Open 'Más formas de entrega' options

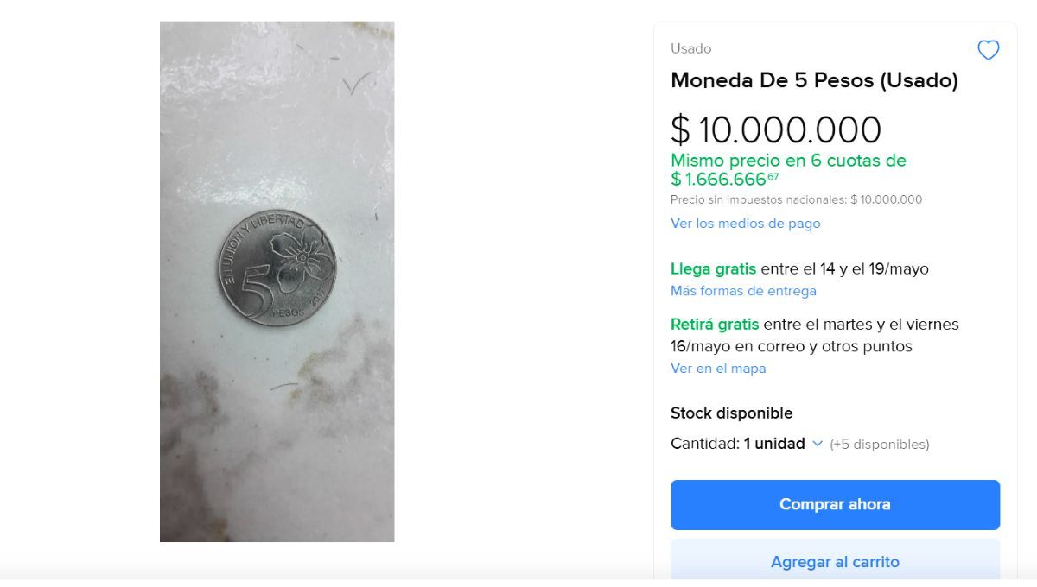coord(743,291)
